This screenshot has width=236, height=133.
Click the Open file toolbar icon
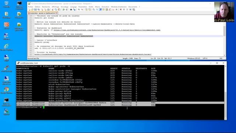point(32,10)
